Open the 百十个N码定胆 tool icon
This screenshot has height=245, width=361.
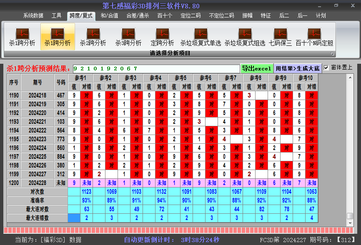314,37
